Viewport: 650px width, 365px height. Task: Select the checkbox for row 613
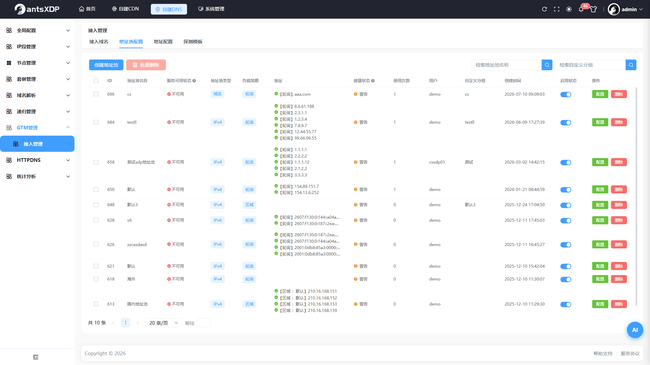click(96, 304)
